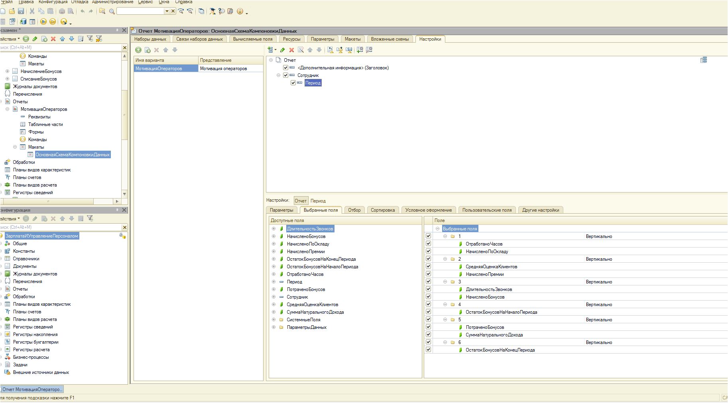
Task: Delete structure element with red X icon
Action: 291,50
